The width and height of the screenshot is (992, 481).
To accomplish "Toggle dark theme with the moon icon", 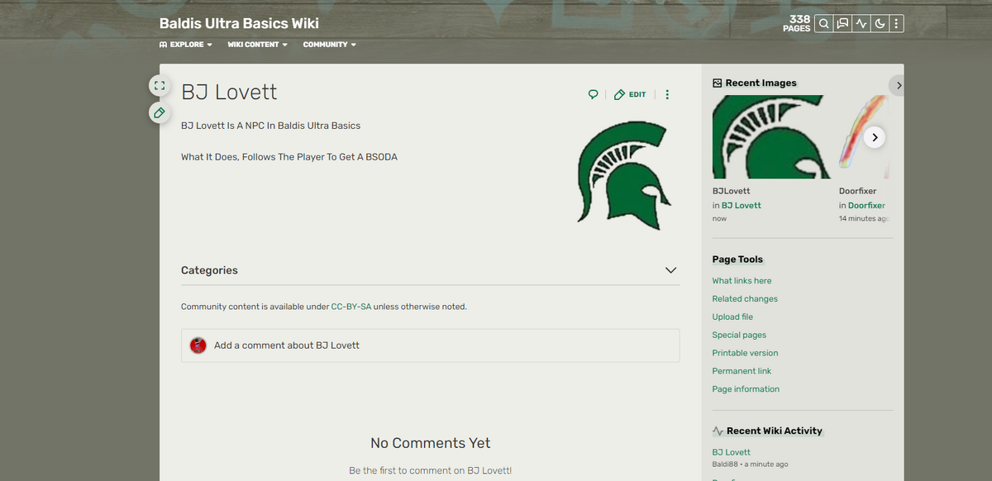I will click(x=880, y=24).
